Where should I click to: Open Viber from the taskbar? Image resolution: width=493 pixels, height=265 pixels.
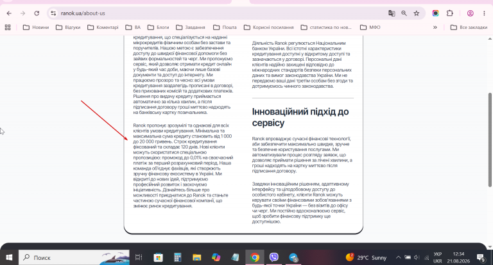(274, 257)
